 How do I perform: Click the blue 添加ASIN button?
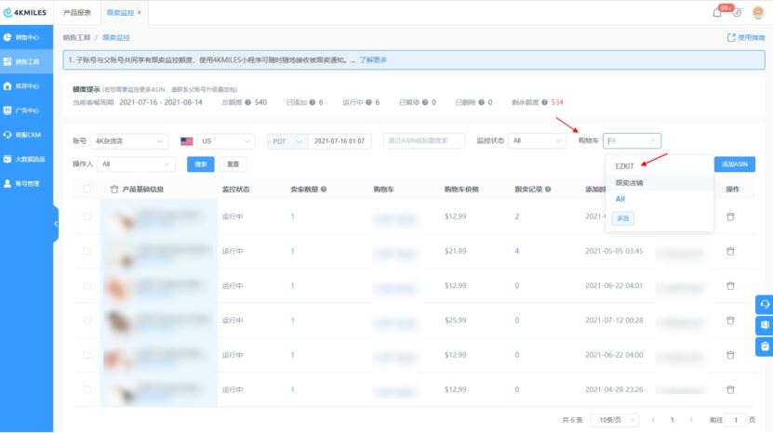click(735, 164)
